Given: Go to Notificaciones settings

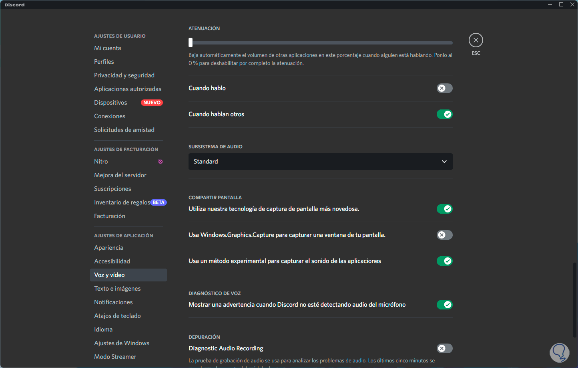Looking at the screenshot, I should coord(113,302).
